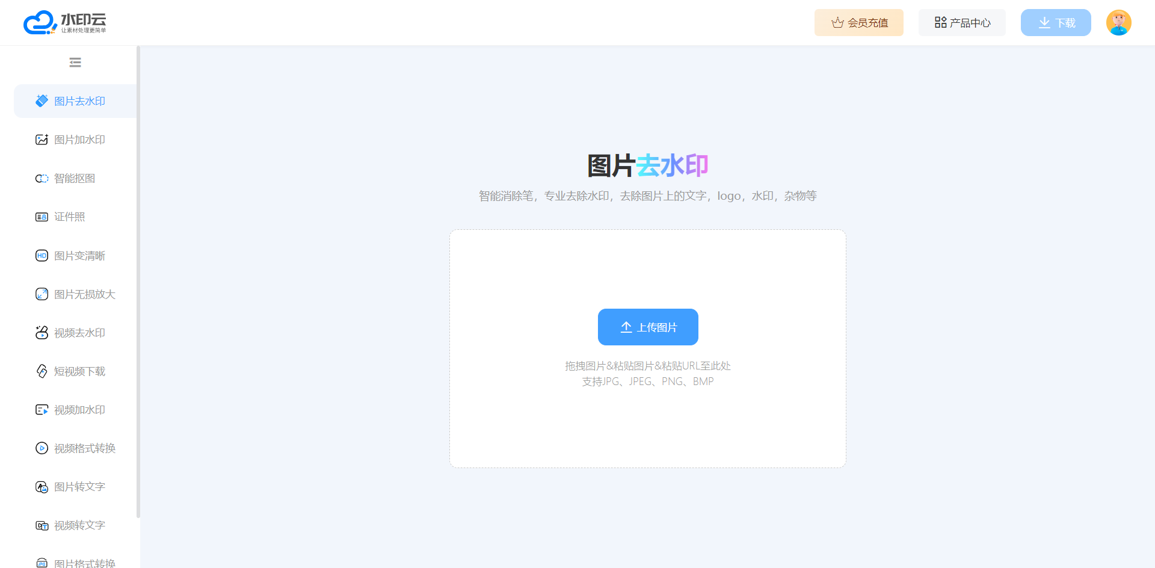Image resolution: width=1155 pixels, height=568 pixels.
Task: Select the 智能抠图 cutout icon
Action: click(x=42, y=179)
